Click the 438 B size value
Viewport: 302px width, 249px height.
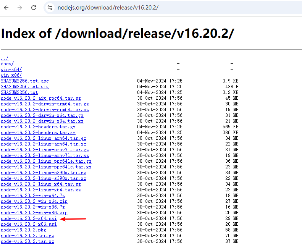point(232,87)
